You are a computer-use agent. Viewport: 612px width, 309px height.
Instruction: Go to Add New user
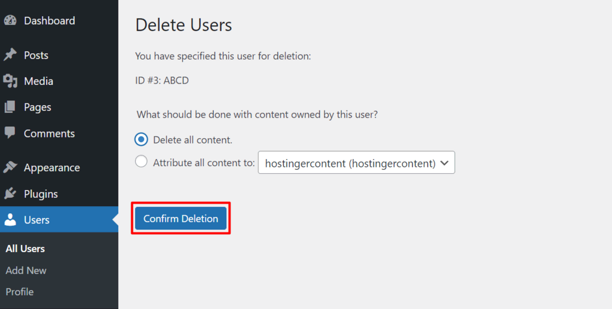[x=26, y=270]
